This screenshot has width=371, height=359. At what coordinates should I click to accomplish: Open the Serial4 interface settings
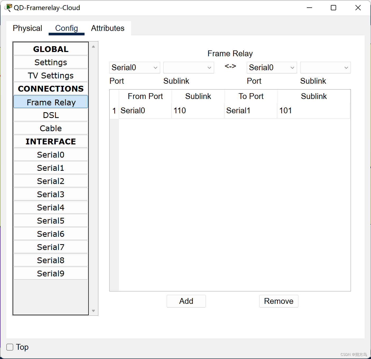51,207
